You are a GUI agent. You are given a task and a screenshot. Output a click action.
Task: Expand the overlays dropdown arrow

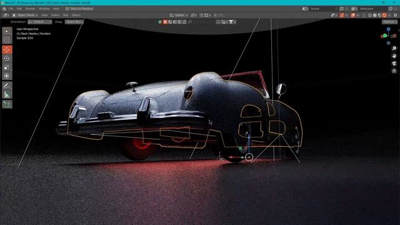pos(357,15)
